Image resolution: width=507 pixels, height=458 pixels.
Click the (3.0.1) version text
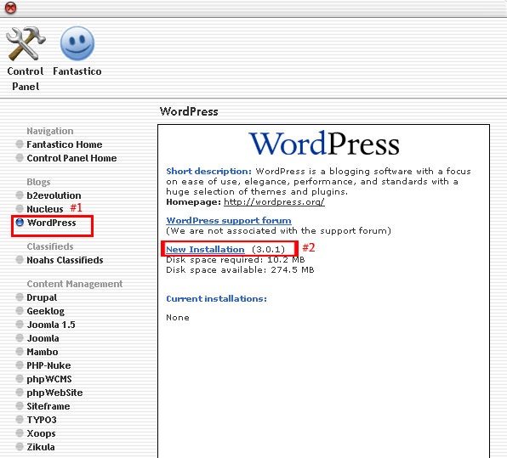pyautogui.click(x=268, y=249)
